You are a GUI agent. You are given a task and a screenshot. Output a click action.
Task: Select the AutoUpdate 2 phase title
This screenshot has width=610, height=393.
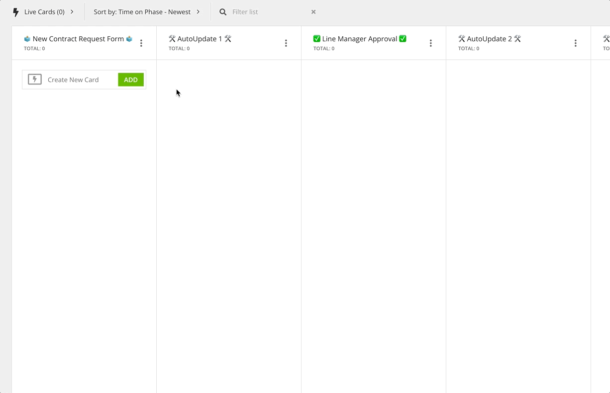[x=490, y=39]
